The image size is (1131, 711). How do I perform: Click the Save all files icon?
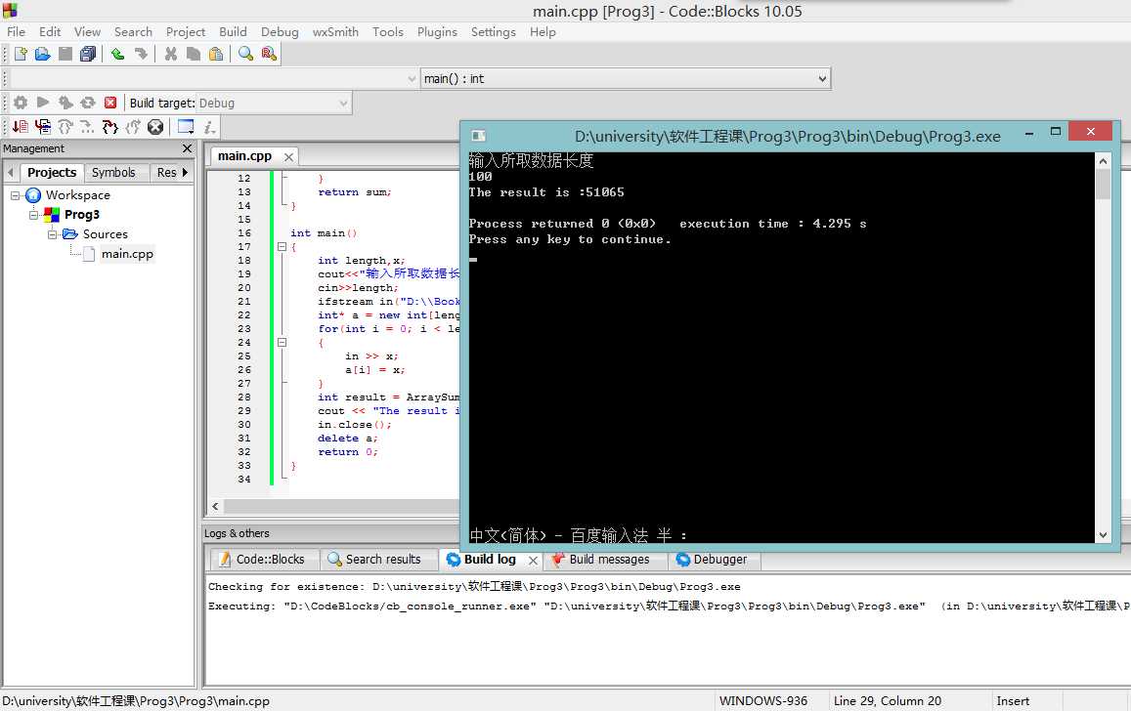[x=88, y=54]
